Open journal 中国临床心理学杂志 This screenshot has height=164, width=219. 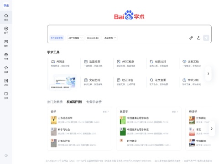[x=138, y=129]
